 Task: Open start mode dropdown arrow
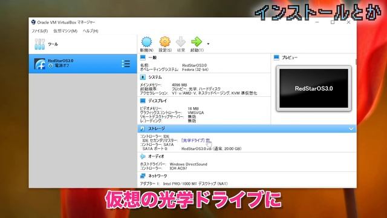tap(208, 44)
